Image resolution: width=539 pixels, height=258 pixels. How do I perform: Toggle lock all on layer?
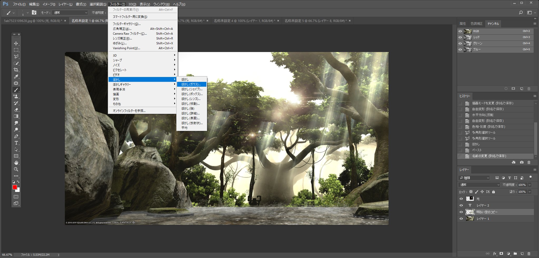coord(493,192)
